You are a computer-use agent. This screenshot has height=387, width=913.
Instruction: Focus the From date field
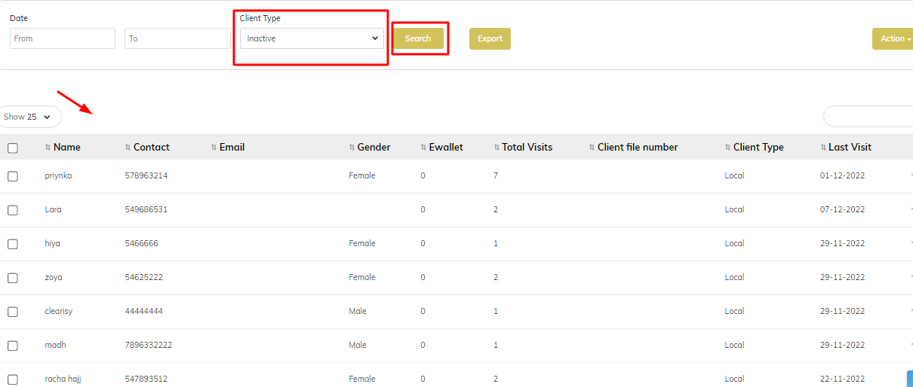point(63,38)
